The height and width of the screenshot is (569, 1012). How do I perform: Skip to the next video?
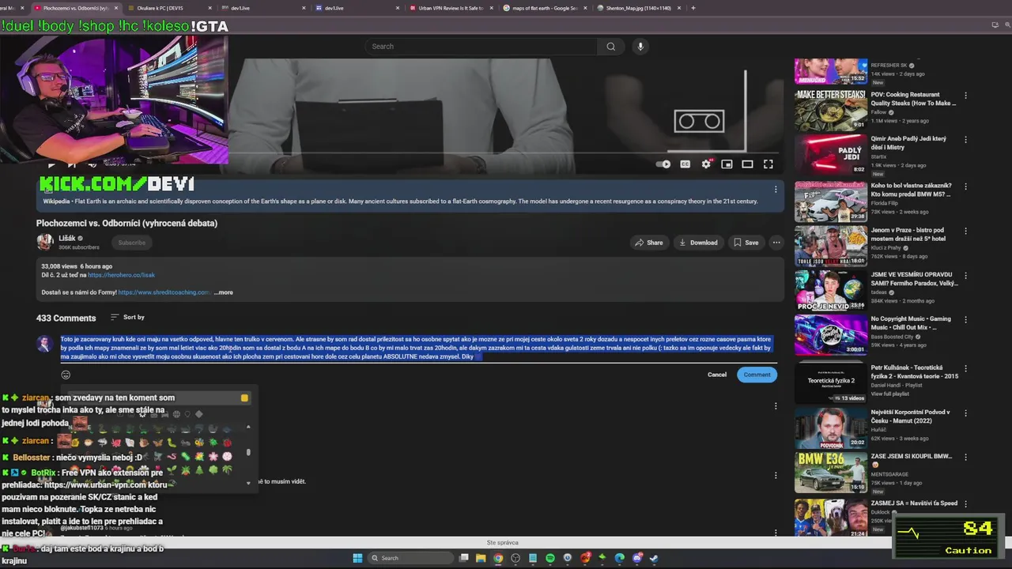[x=71, y=164]
